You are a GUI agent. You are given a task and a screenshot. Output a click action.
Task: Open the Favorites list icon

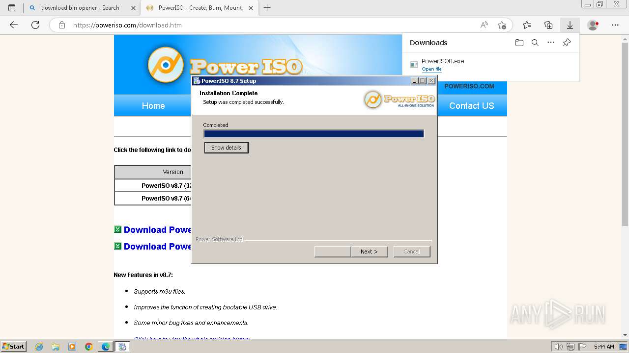tap(527, 25)
